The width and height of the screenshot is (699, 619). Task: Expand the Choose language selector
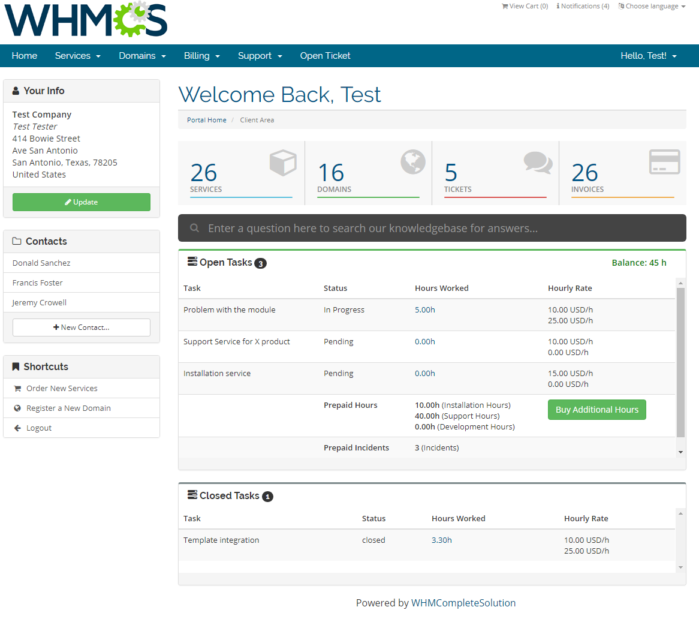(x=652, y=6)
